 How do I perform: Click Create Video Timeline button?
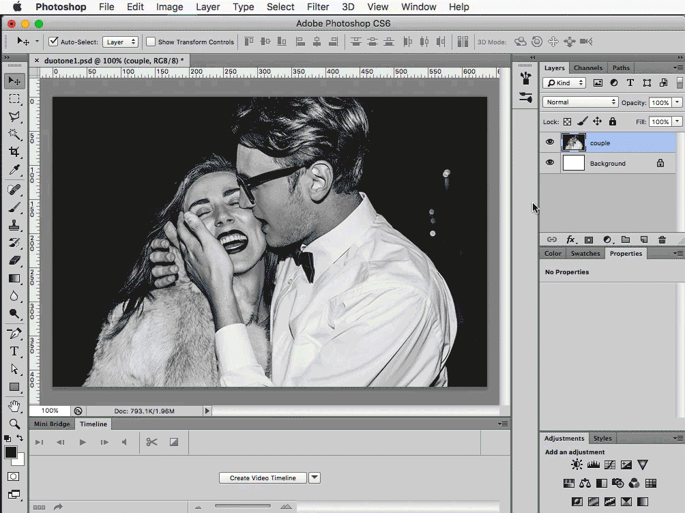coord(263,478)
